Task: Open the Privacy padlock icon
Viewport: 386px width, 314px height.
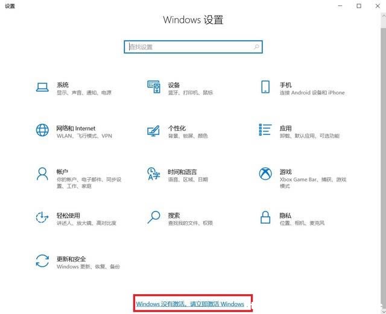Action: [265, 217]
